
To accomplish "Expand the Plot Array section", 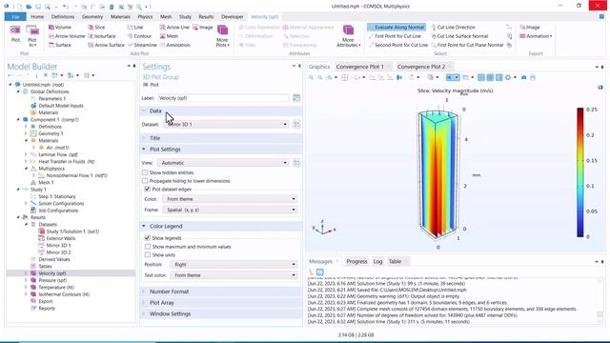I will coord(221,303).
